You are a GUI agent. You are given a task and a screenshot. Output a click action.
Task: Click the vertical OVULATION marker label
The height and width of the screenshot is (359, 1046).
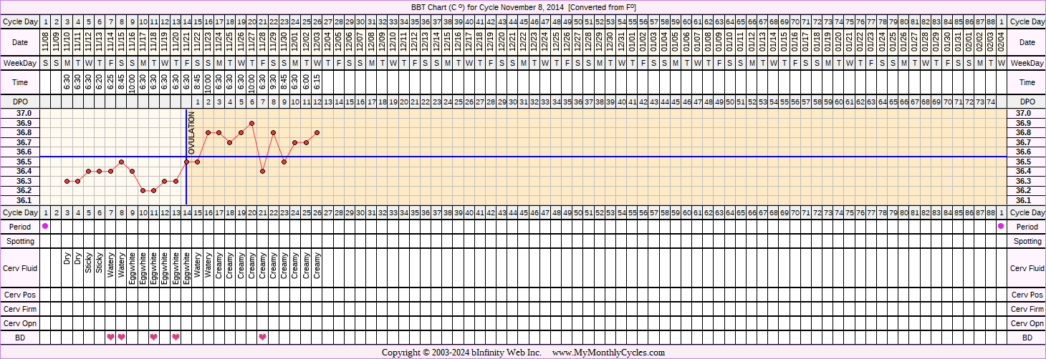click(x=191, y=134)
